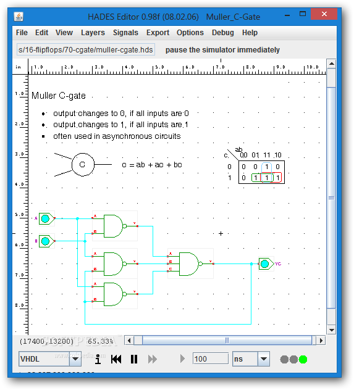Image resolution: width=354 pixels, height=390 pixels.
Task: Toggle input pin B
Action: pos(46,241)
